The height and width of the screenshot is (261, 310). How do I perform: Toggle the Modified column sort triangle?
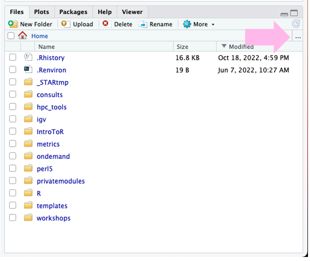coord(224,46)
